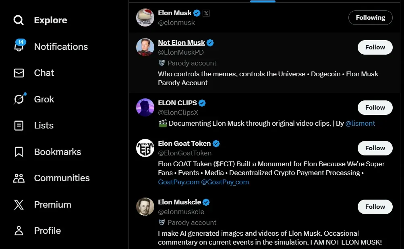
Task: Follow the ELON CLIPS account
Action: [x=375, y=107]
